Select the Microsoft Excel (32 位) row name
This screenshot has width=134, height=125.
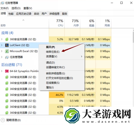click(24, 51)
